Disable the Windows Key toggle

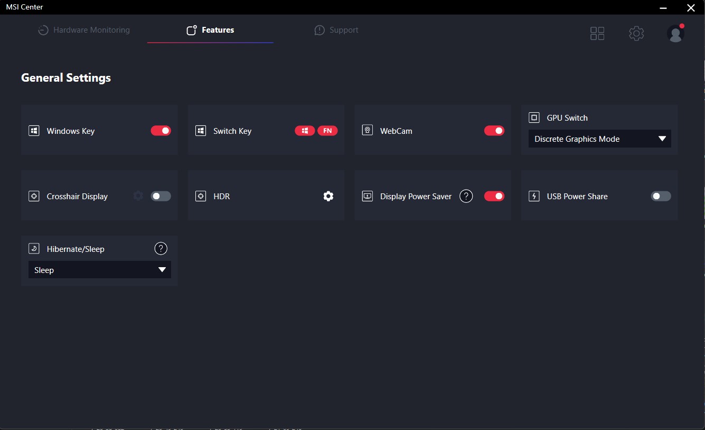161,131
